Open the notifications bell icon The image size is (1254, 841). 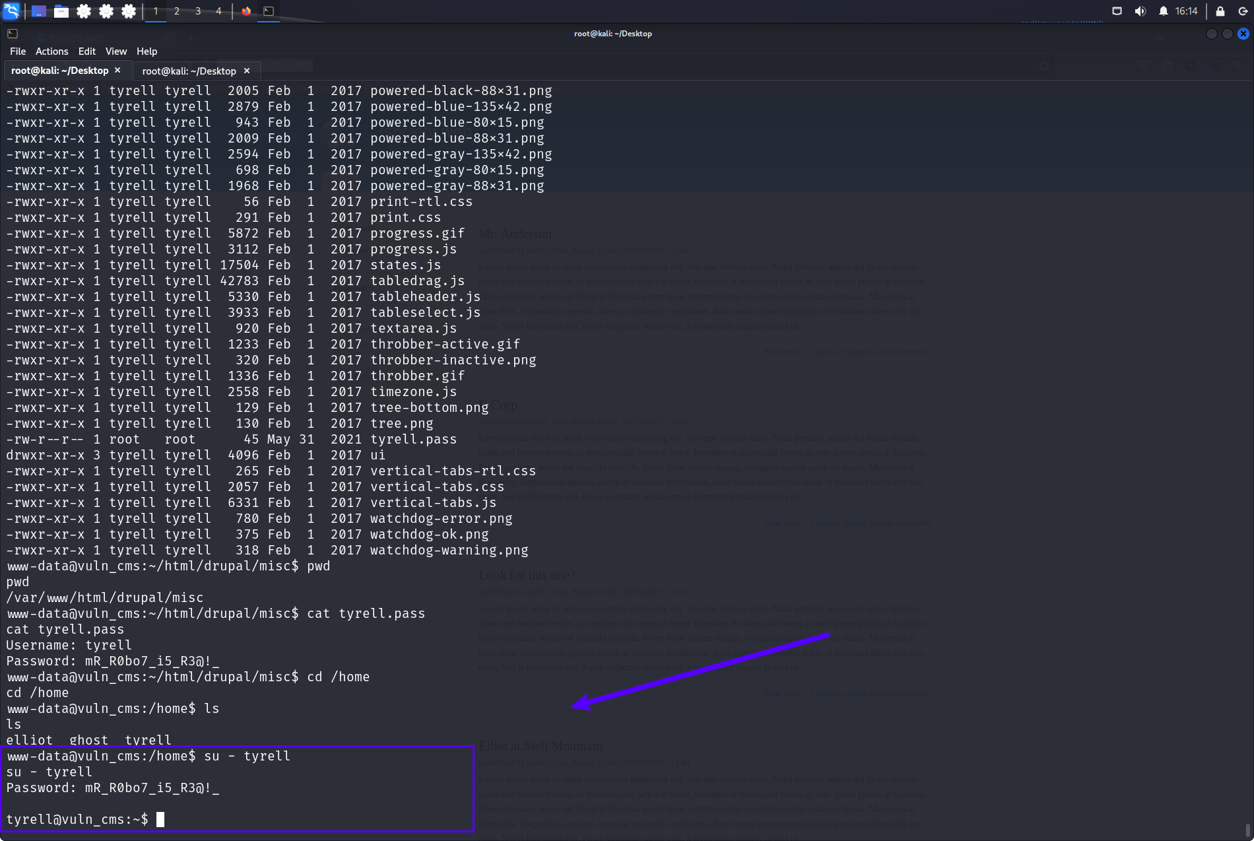tap(1163, 11)
